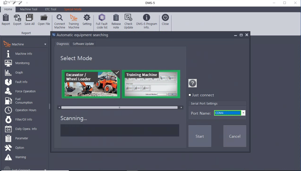Expand the Just Connect sidebar section
301x171 pixels.
click(x=45, y=169)
